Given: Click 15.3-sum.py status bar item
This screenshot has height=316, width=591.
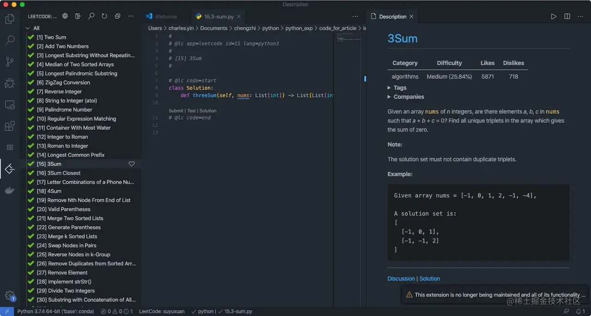Looking at the screenshot, I should point(235,311).
